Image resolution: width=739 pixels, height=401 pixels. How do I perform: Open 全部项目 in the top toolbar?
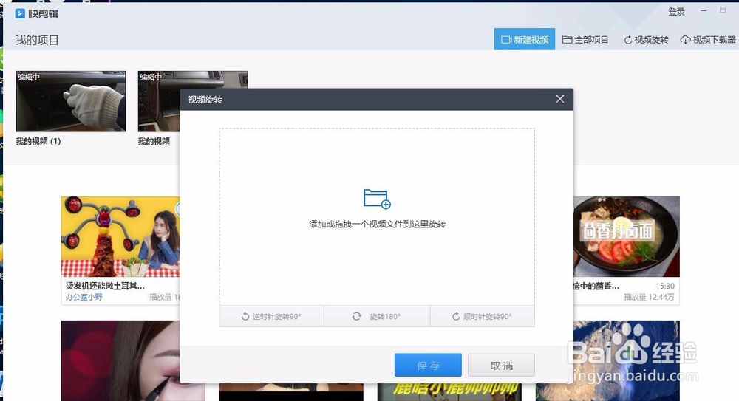(x=585, y=40)
